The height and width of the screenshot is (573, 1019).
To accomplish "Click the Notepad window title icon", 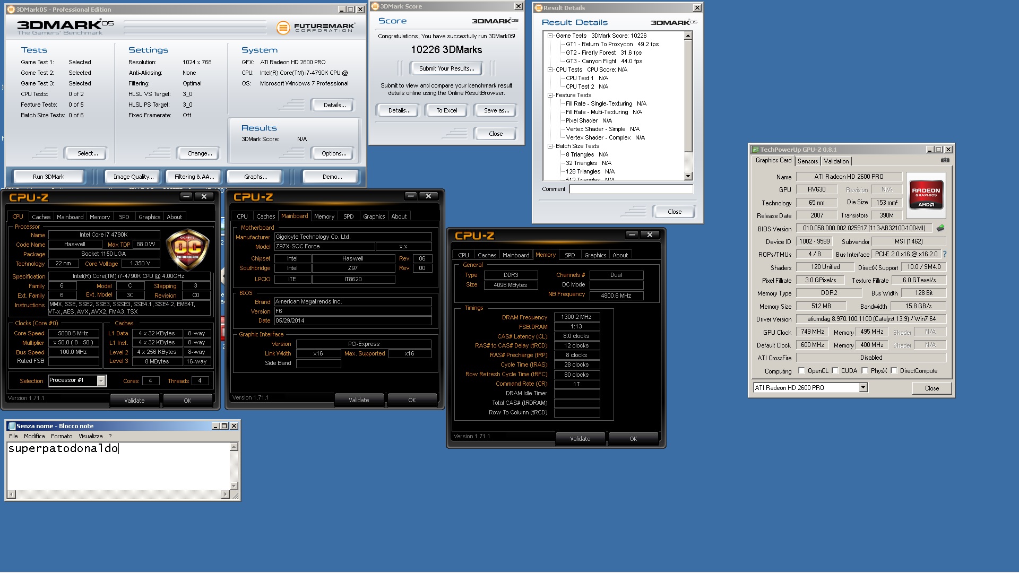I will pos(12,426).
